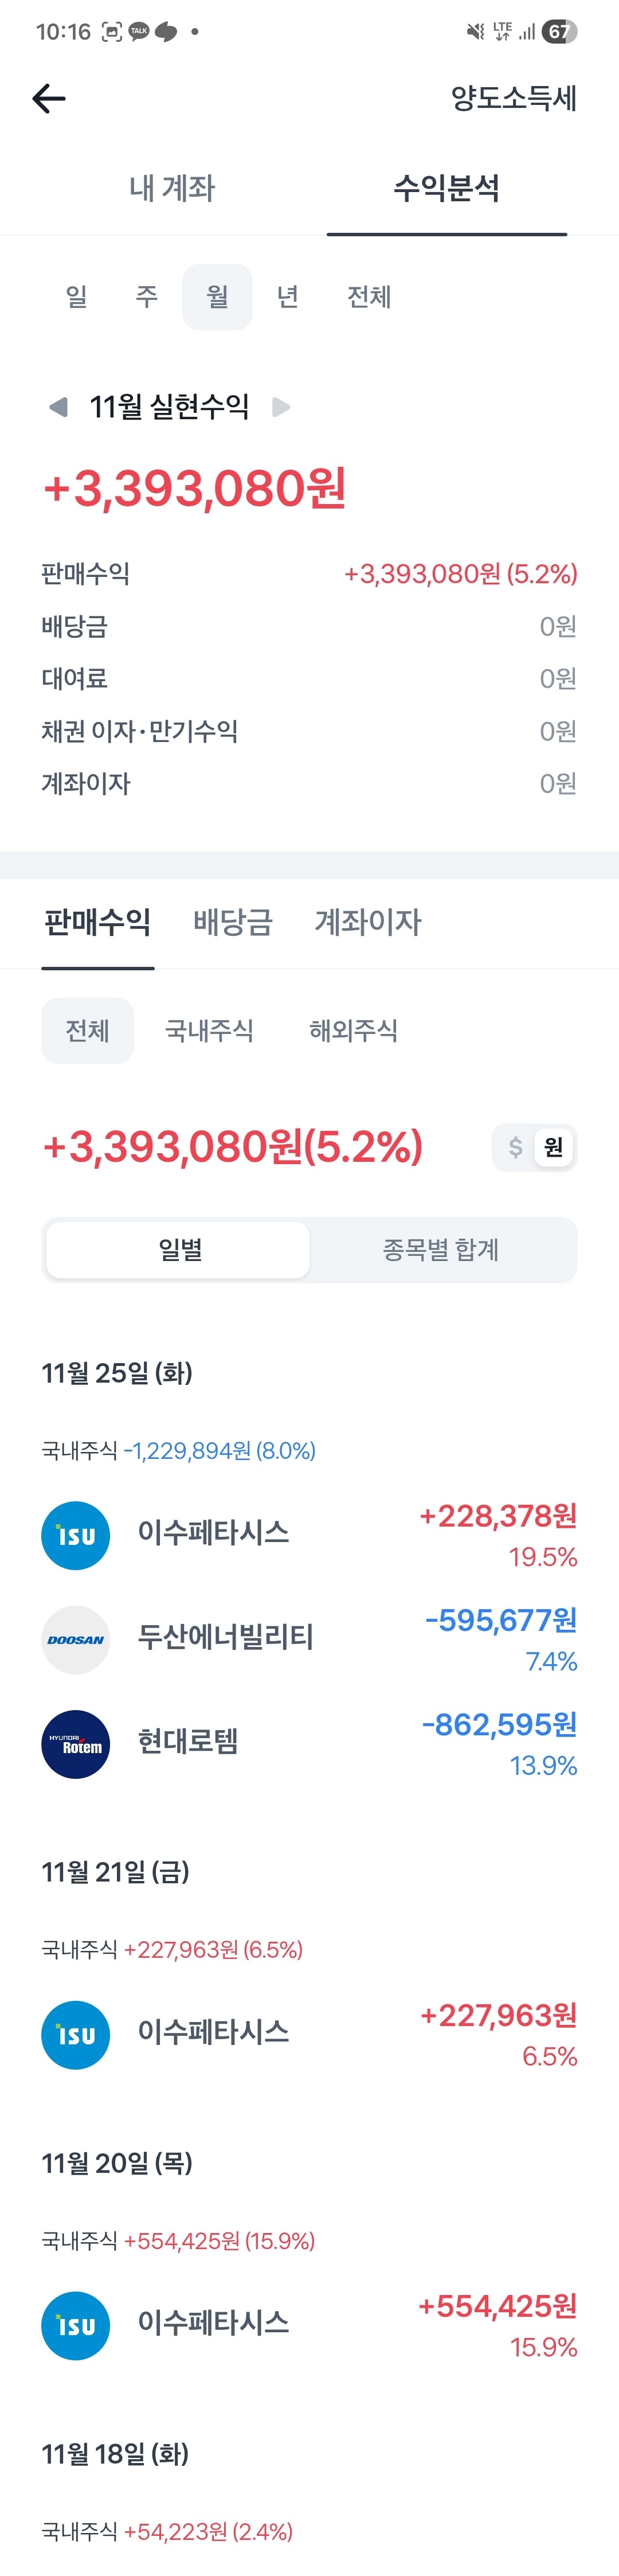Tap the back arrow icon
The height and width of the screenshot is (2576, 619).
(x=48, y=98)
